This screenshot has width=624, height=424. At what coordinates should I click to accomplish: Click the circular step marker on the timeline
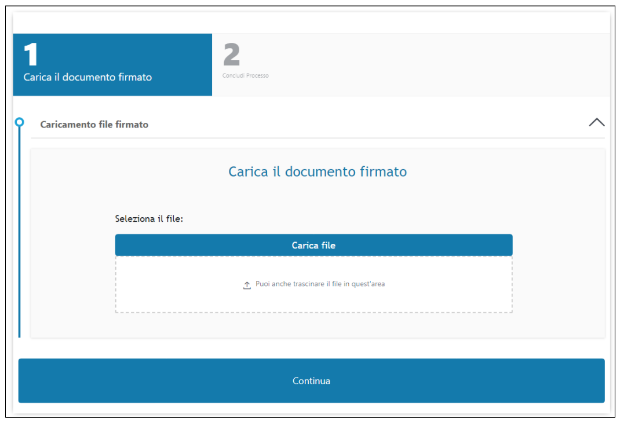(x=20, y=122)
